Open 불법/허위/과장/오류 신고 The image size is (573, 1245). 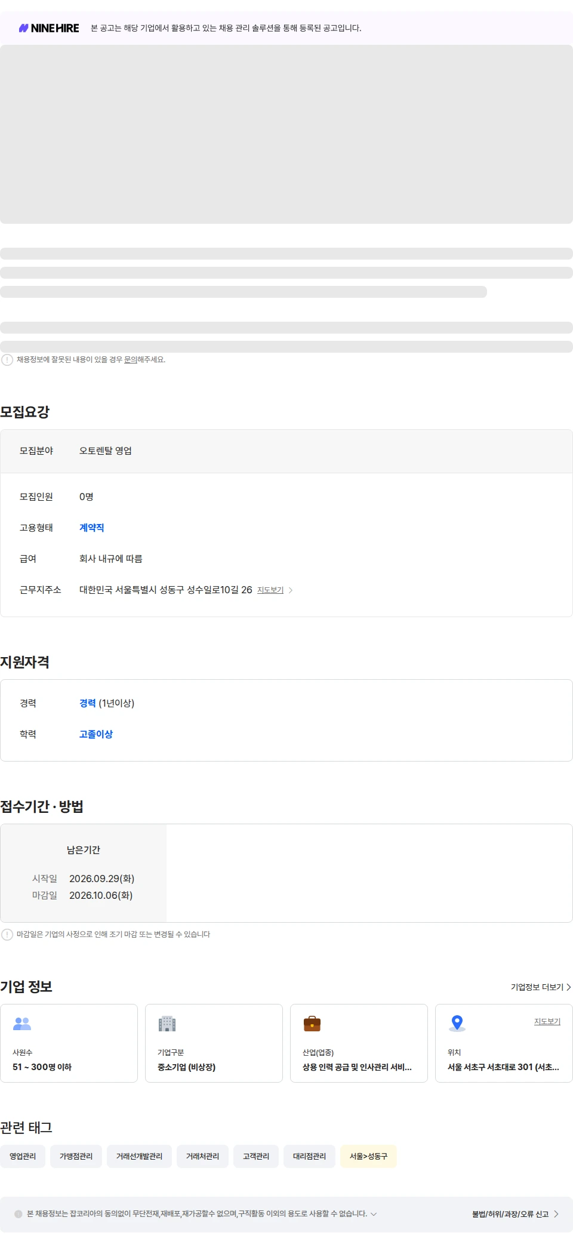(510, 1214)
